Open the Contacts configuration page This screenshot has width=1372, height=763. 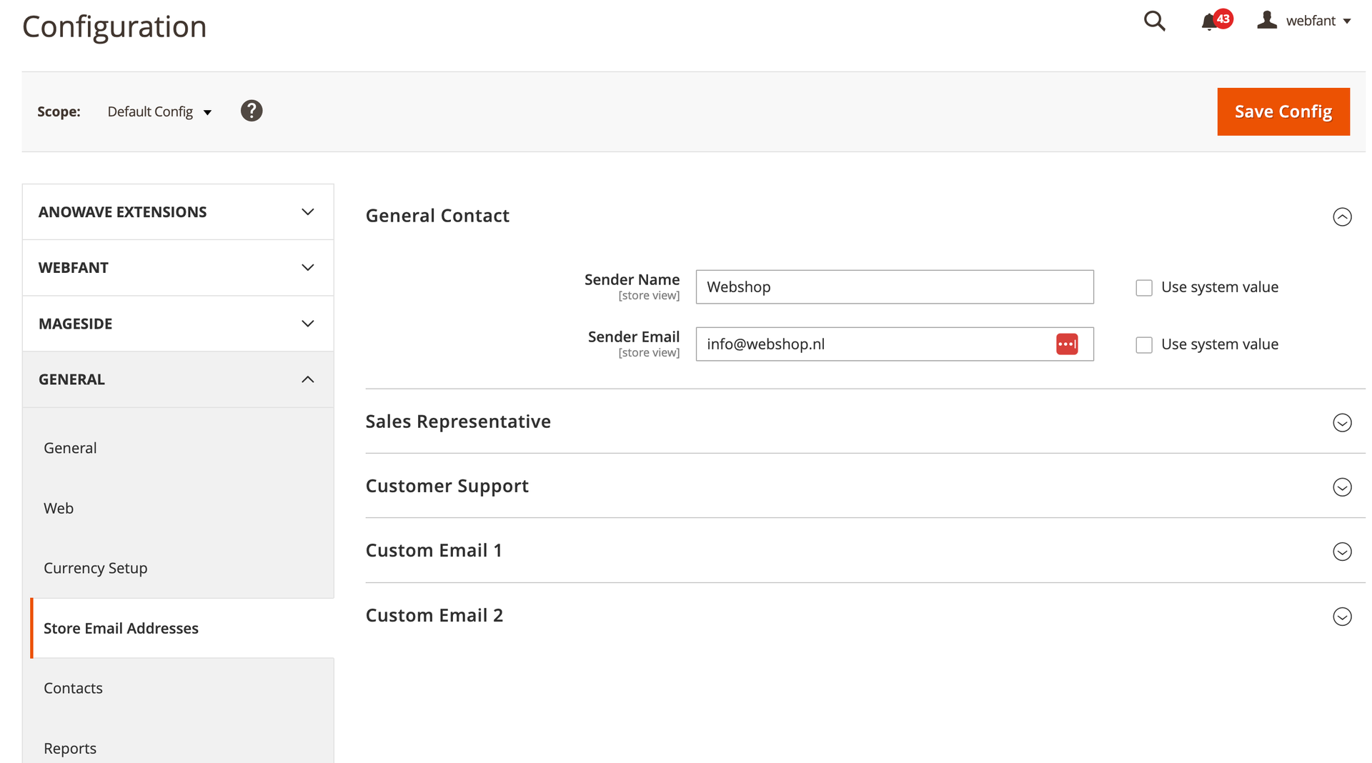(x=73, y=688)
